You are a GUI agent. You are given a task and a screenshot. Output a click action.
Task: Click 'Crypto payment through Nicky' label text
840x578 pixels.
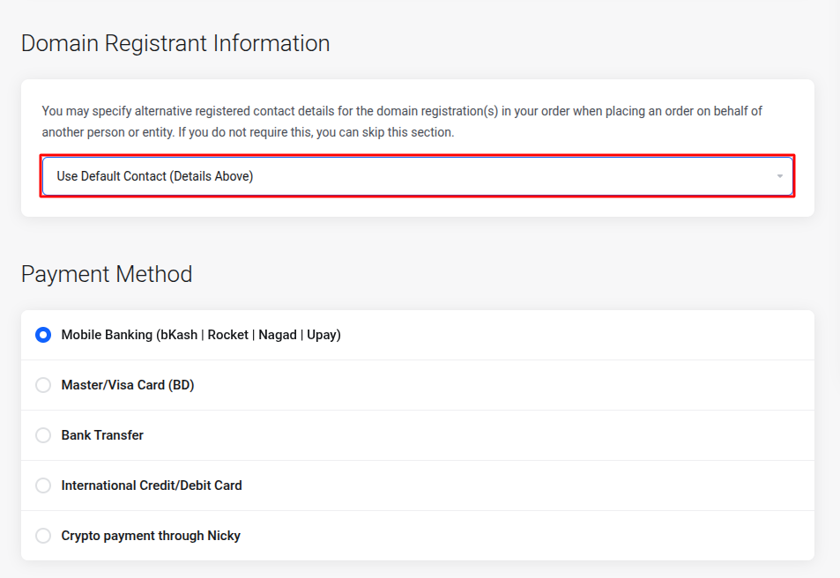(151, 536)
